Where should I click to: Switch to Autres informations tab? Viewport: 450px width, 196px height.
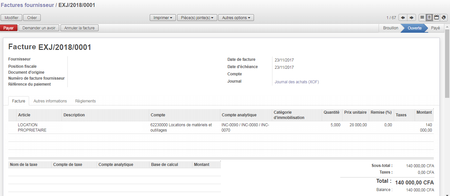[50, 101]
